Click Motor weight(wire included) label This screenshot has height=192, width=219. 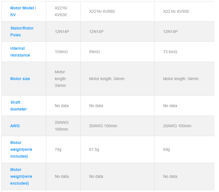(x=21, y=149)
